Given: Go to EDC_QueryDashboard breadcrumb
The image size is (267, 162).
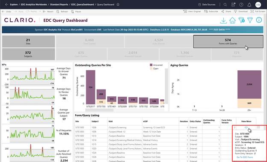Looking at the screenshot, I should 83,5.
